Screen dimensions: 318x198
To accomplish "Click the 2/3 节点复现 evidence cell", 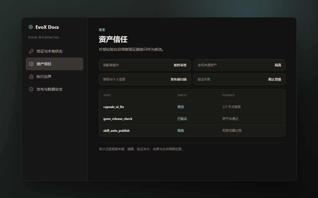I will click(232, 107).
